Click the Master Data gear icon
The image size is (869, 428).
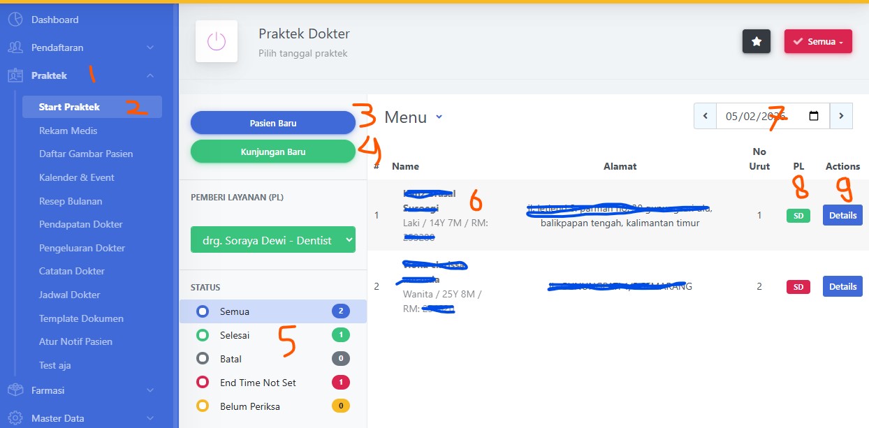pyautogui.click(x=15, y=418)
